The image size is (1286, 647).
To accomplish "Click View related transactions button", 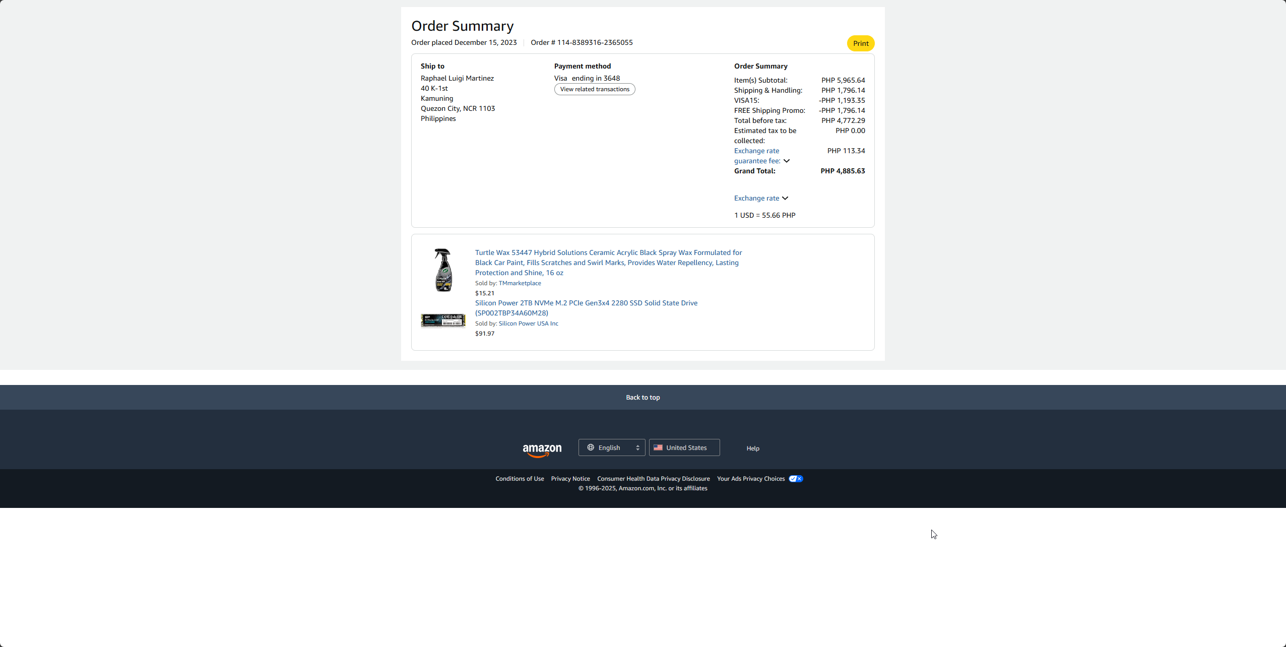I will 595,89.
